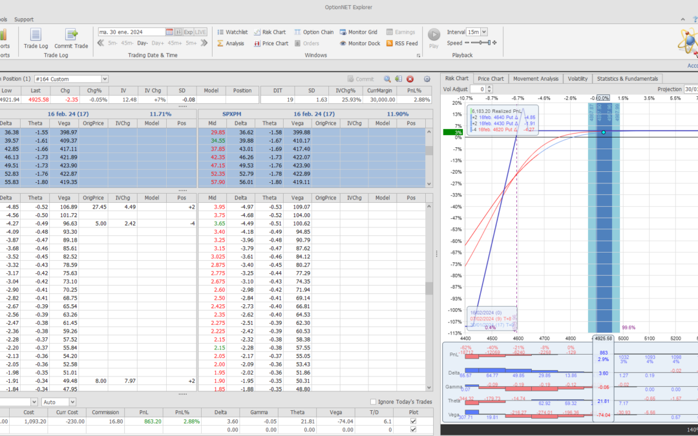698x436 pixels.
Task: Switch to the Price Chart tab
Action: point(491,79)
